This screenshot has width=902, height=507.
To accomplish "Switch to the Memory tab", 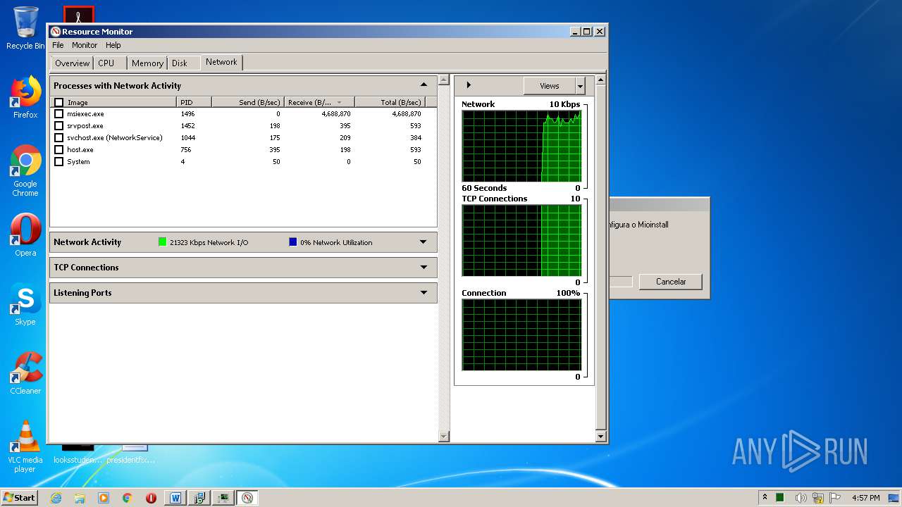I will coord(147,63).
